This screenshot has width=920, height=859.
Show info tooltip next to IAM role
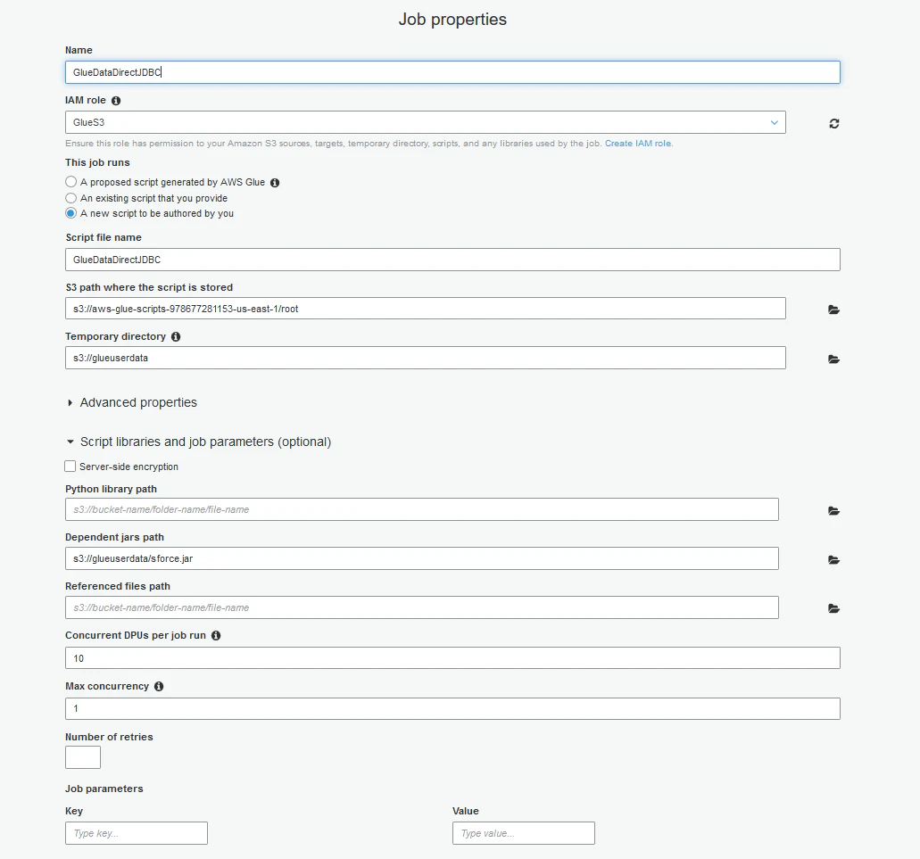point(116,101)
